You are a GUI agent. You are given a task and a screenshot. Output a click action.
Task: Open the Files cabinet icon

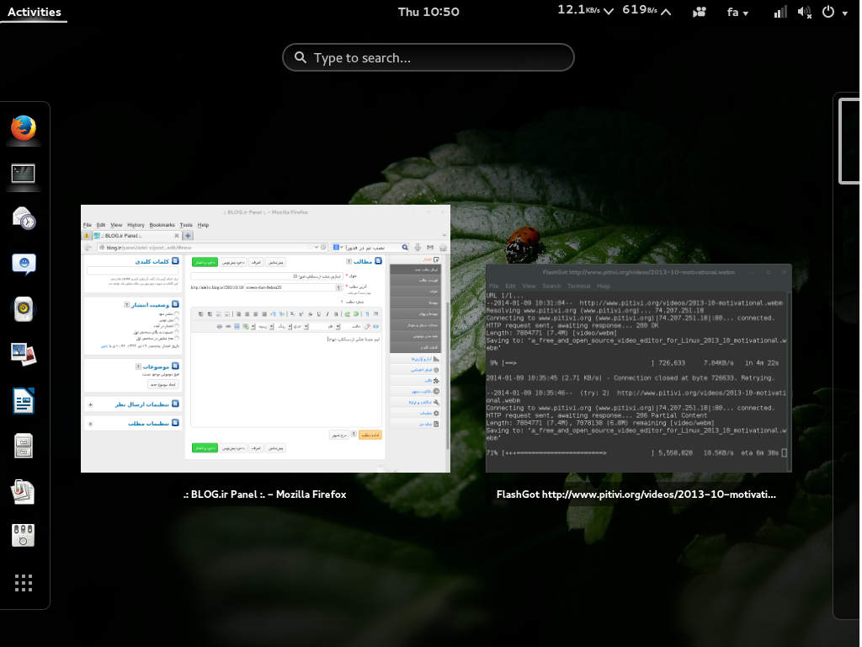tap(24, 445)
